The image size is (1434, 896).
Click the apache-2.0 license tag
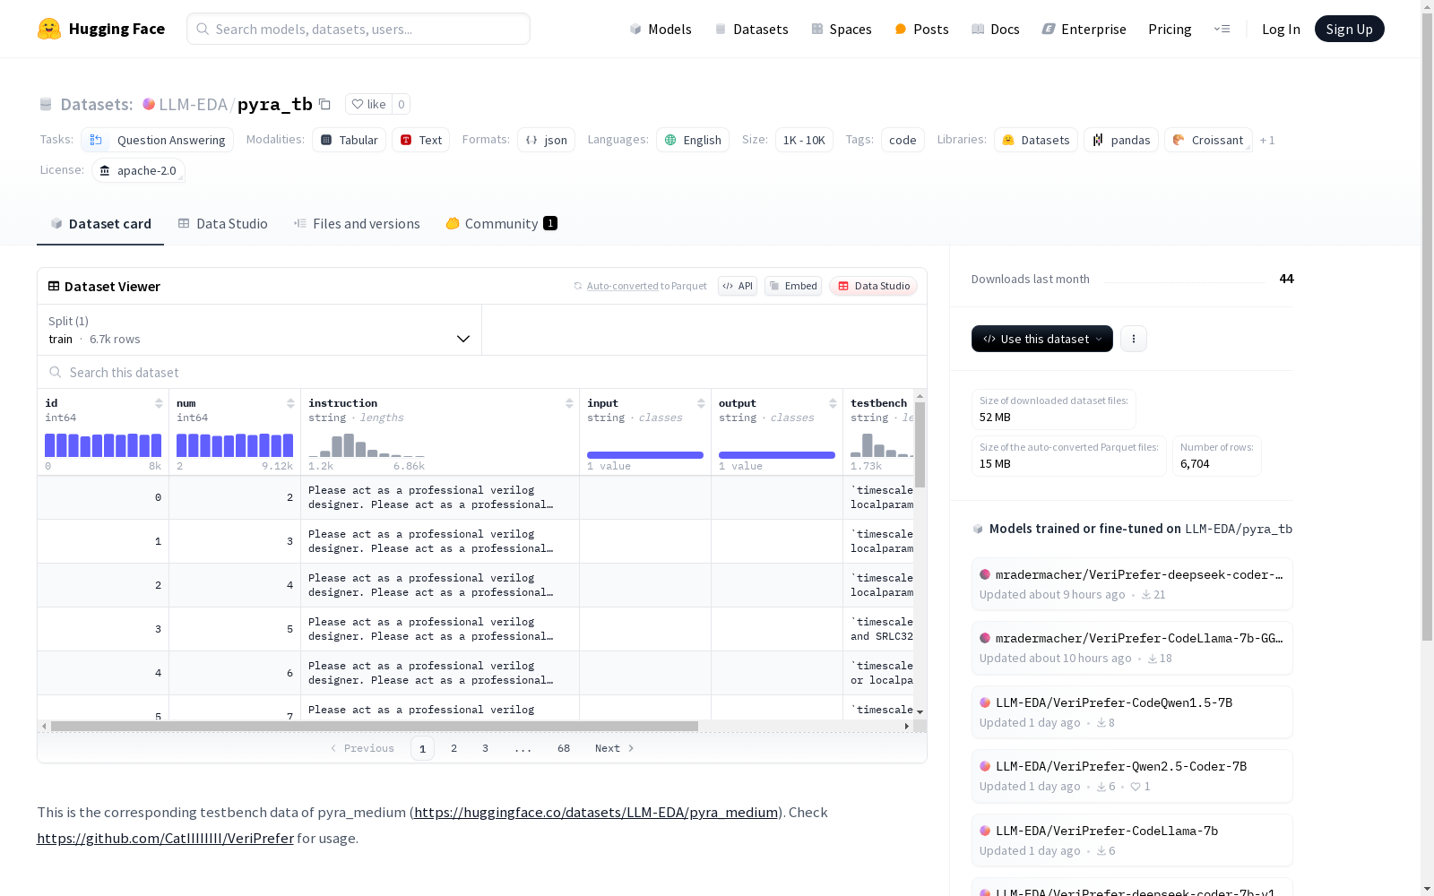pyautogui.click(x=138, y=170)
